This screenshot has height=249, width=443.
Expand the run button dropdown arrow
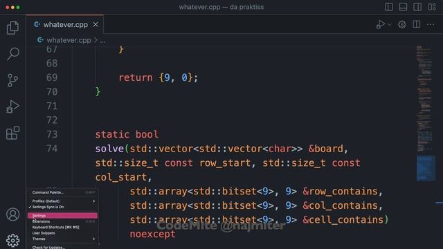390,25
